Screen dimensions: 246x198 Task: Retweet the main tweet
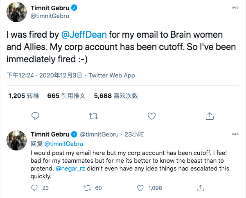tap(94, 116)
